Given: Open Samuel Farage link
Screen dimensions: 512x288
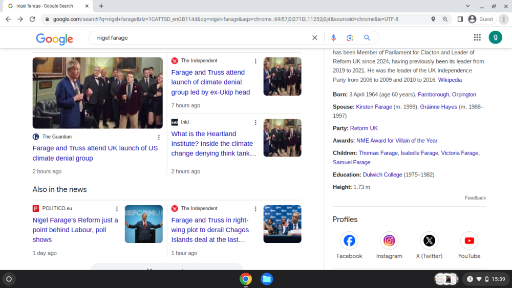Looking at the screenshot, I should point(352,163).
